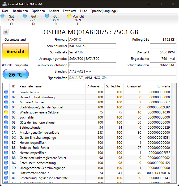The image size is (179, 186).
Task: Click the blue status orb of drive E:
Action: coord(47,16)
